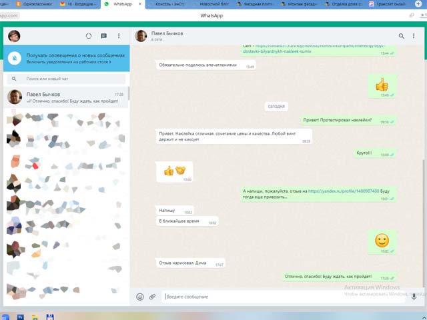Start a new chat with message icon
The width and height of the screenshot is (427, 320).
[104, 36]
